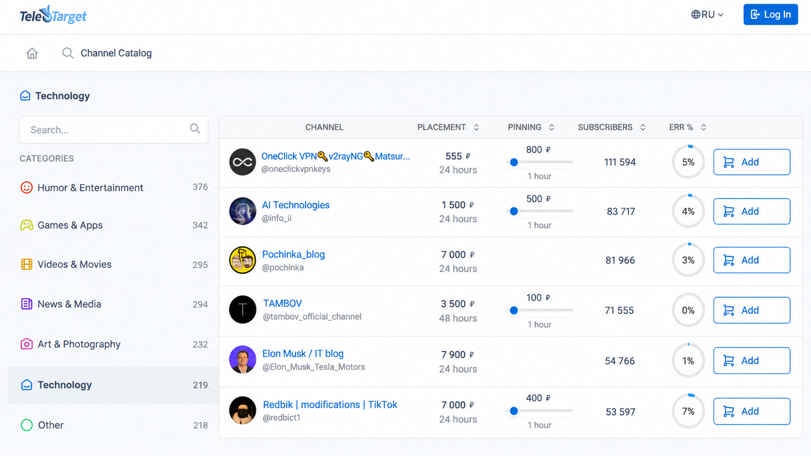Click the Other category circle icon

click(27, 425)
